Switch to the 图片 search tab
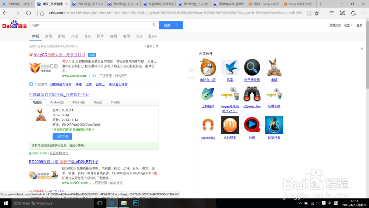This screenshot has height=208, width=369. tap(100, 36)
